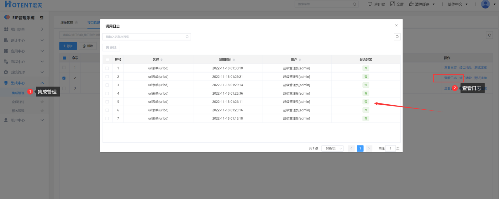Expand the 用户中心 chevron

(42, 120)
